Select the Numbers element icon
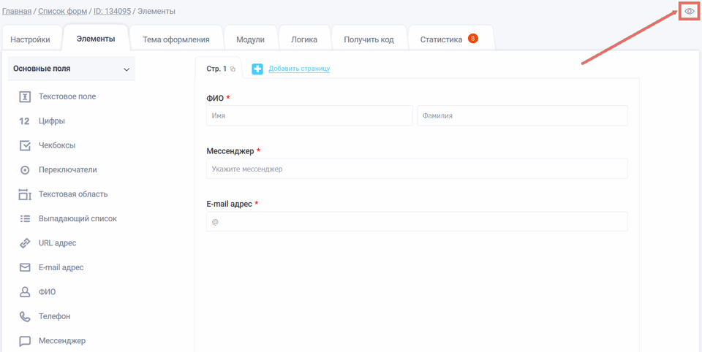 (24, 121)
